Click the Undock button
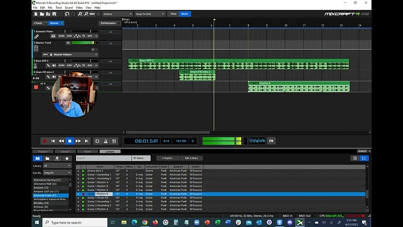Image resolution: width=403 pixels, height=227 pixels. (362, 151)
